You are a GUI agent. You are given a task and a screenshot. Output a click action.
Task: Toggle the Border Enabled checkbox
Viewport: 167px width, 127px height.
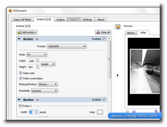(x=104, y=100)
